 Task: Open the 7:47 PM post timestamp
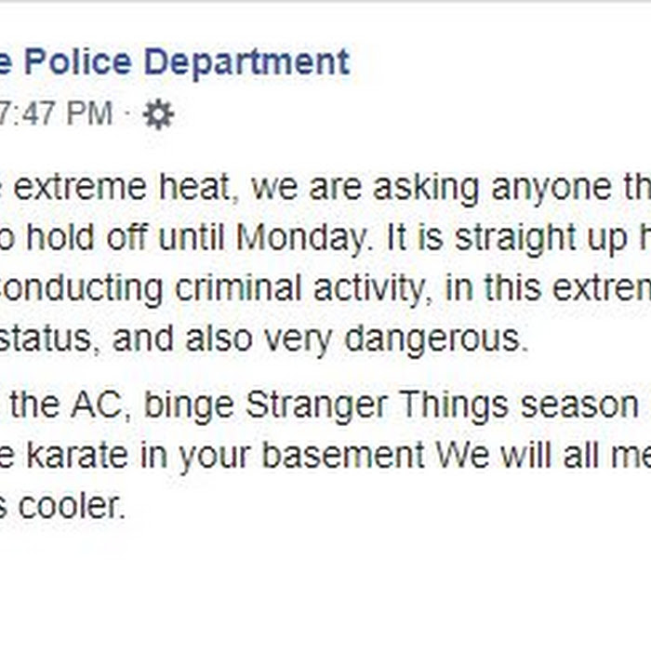[56, 113]
